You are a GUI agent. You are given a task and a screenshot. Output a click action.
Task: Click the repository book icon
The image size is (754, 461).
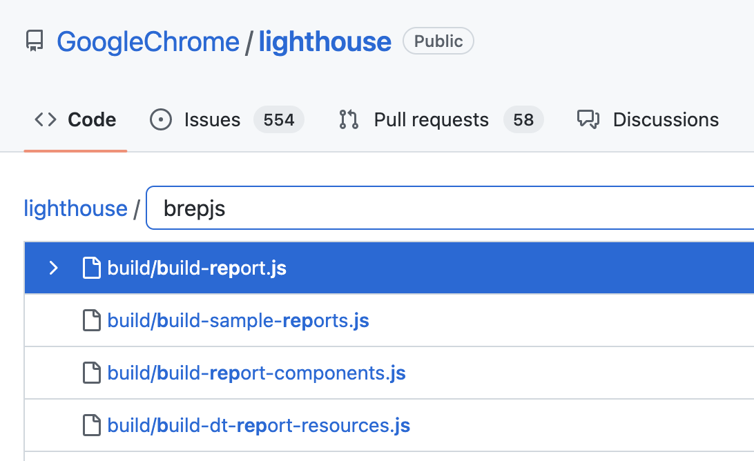34,41
